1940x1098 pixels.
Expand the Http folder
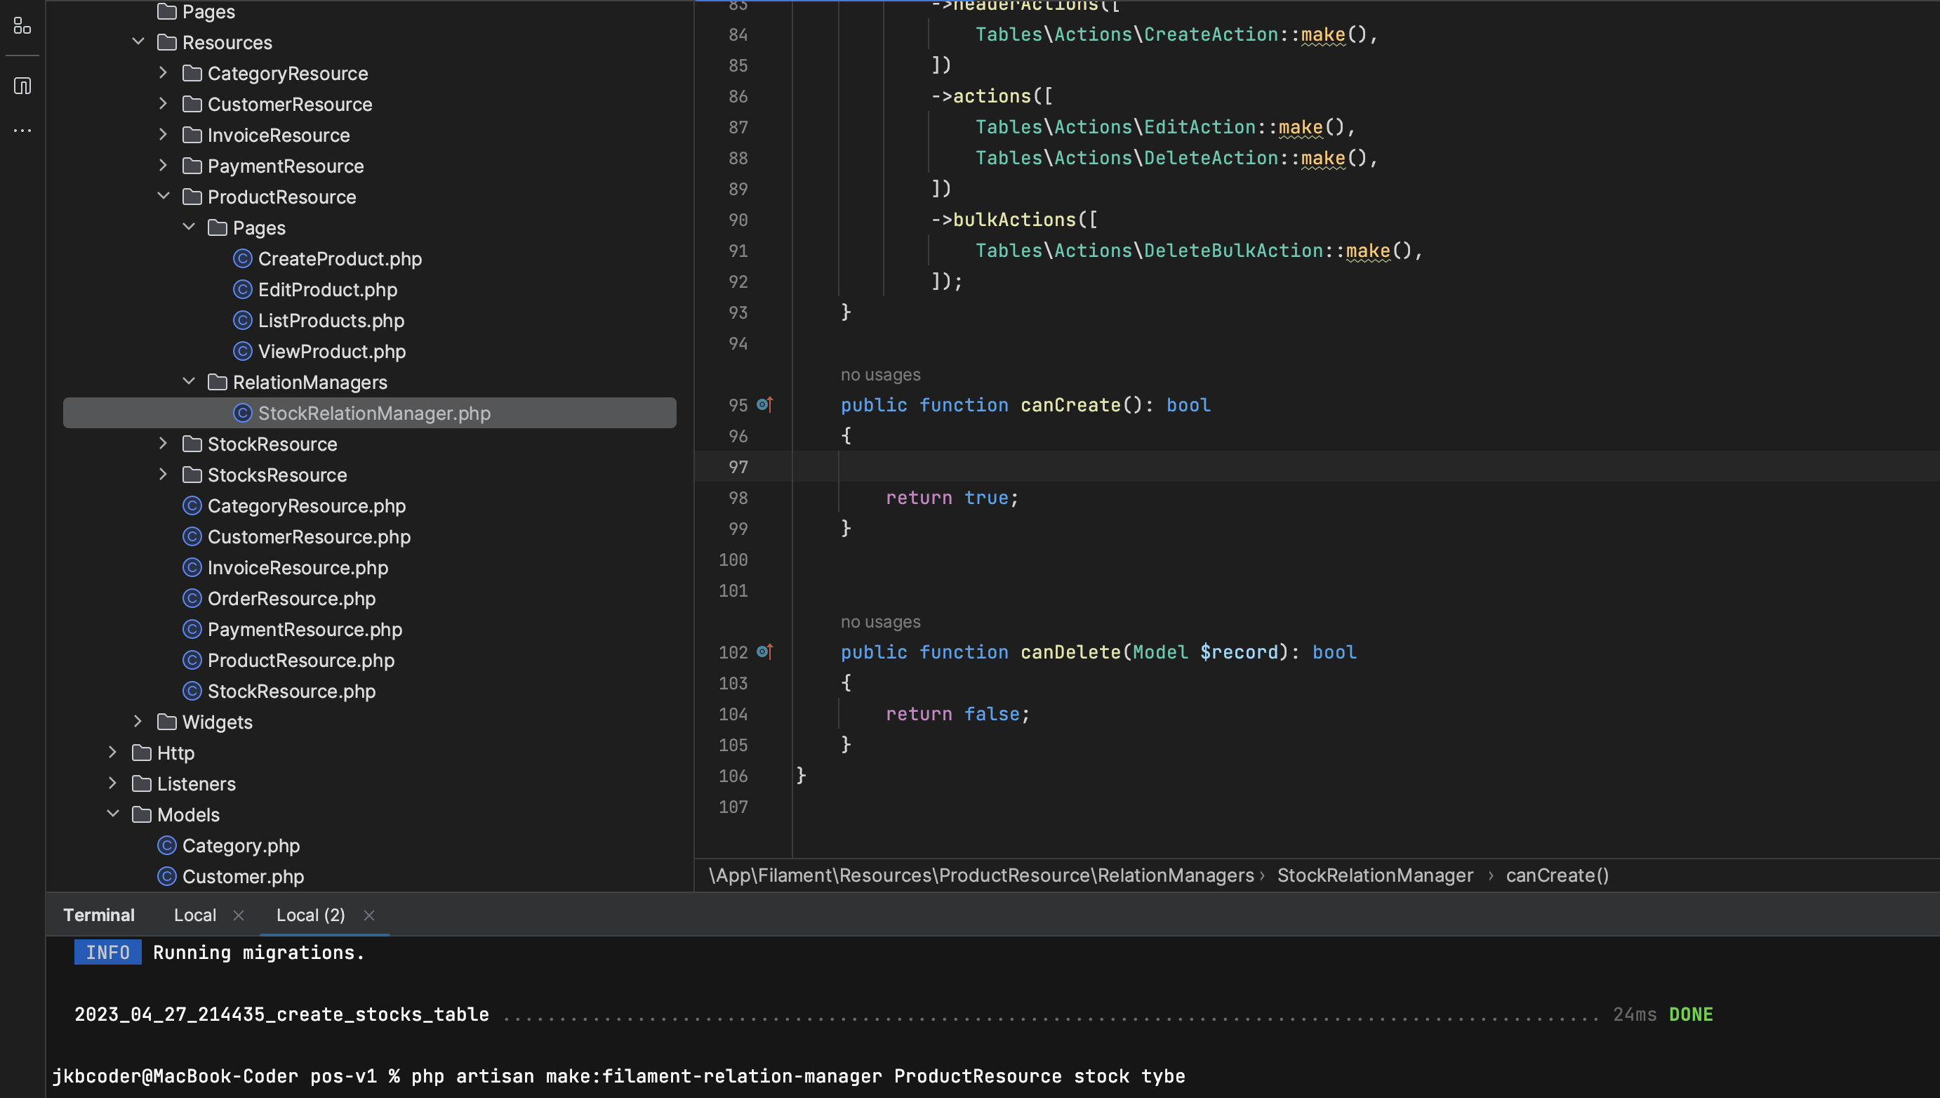(x=112, y=753)
